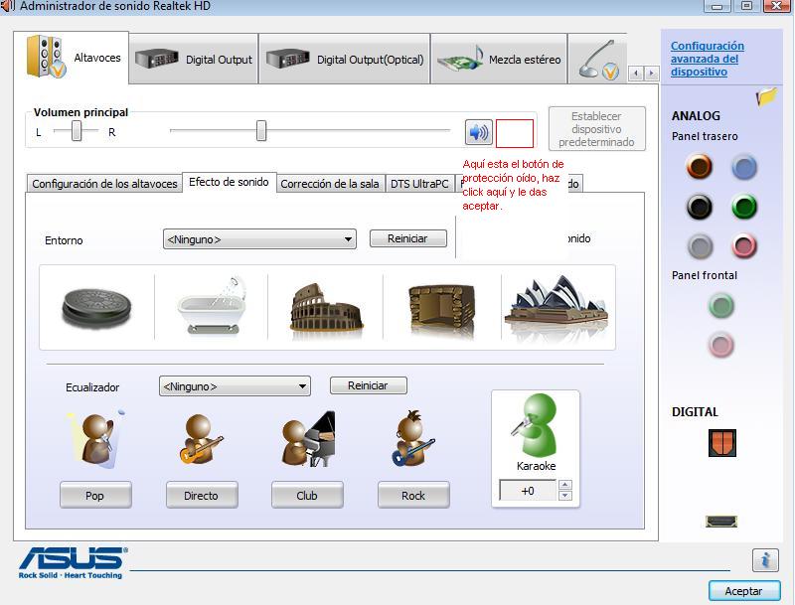Click the Panel trasero label
The width and height of the screenshot is (795, 605).
pos(705,136)
